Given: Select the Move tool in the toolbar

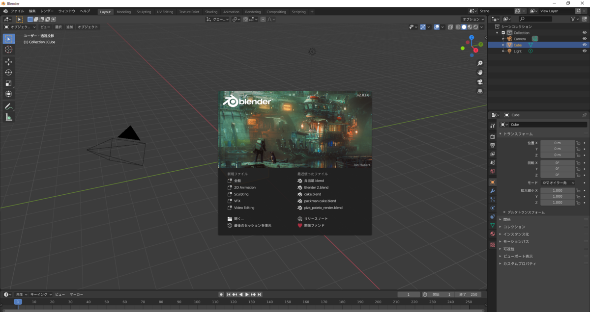Looking at the screenshot, I should point(8,62).
